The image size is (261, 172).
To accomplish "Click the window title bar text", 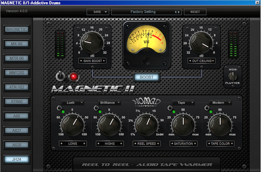I will point(31,3).
